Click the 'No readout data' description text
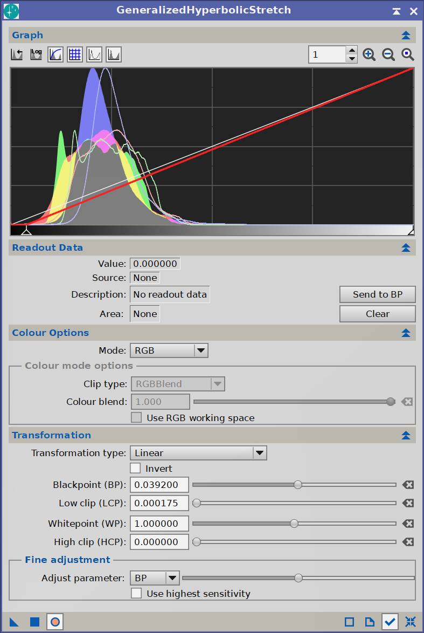This screenshot has height=633, width=424. [170, 294]
